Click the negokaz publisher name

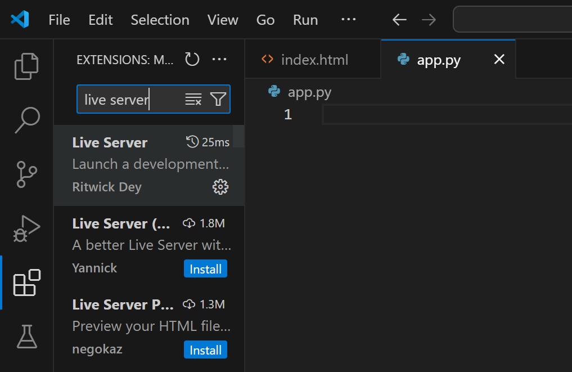point(97,349)
